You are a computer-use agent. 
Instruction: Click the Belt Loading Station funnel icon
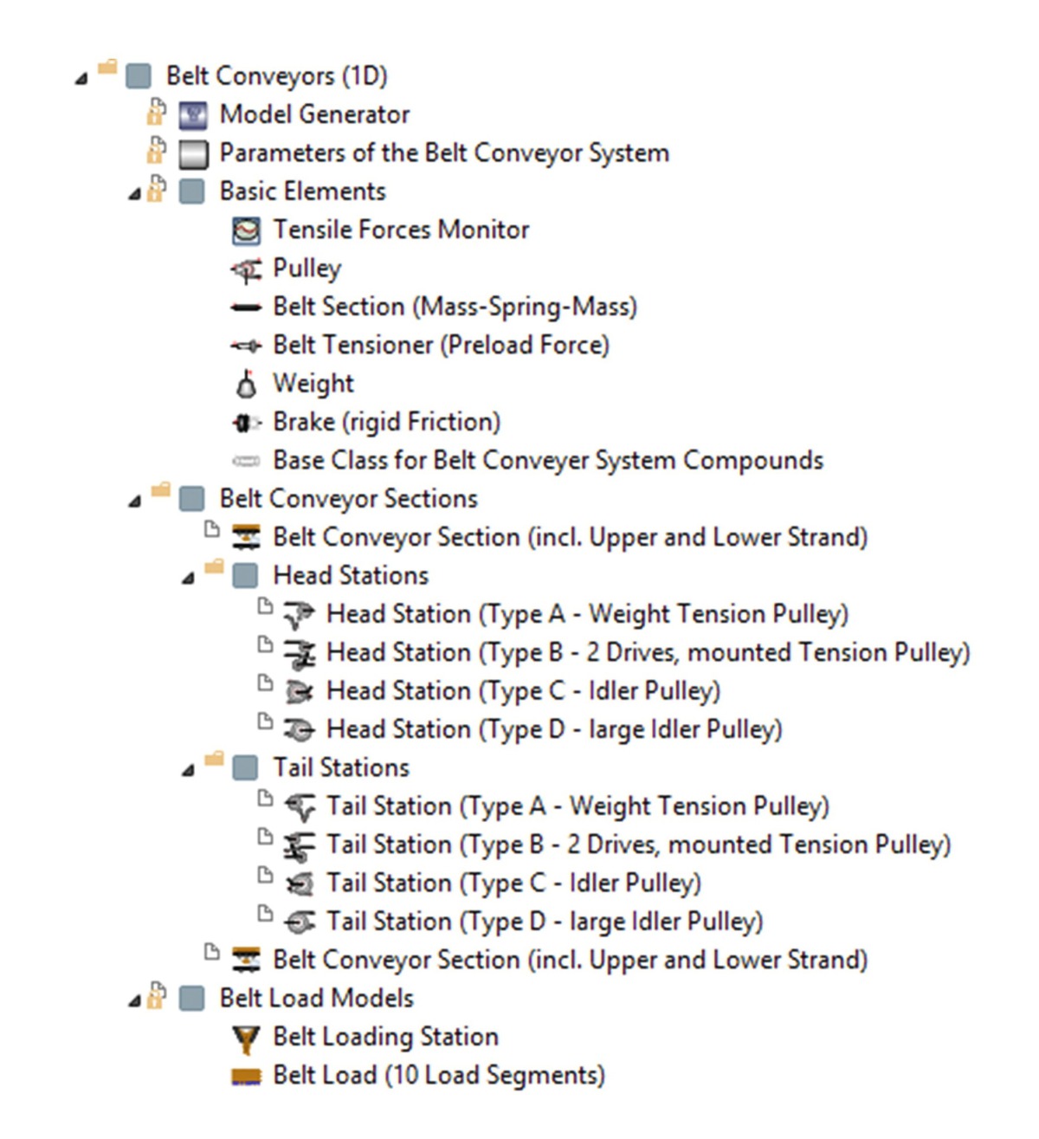coord(246,1039)
